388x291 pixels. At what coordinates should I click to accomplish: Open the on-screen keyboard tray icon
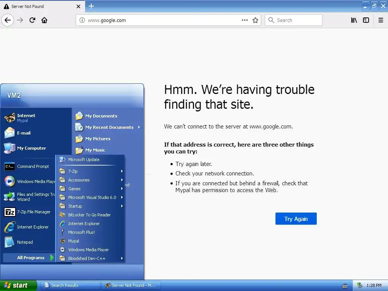tap(345, 286)
